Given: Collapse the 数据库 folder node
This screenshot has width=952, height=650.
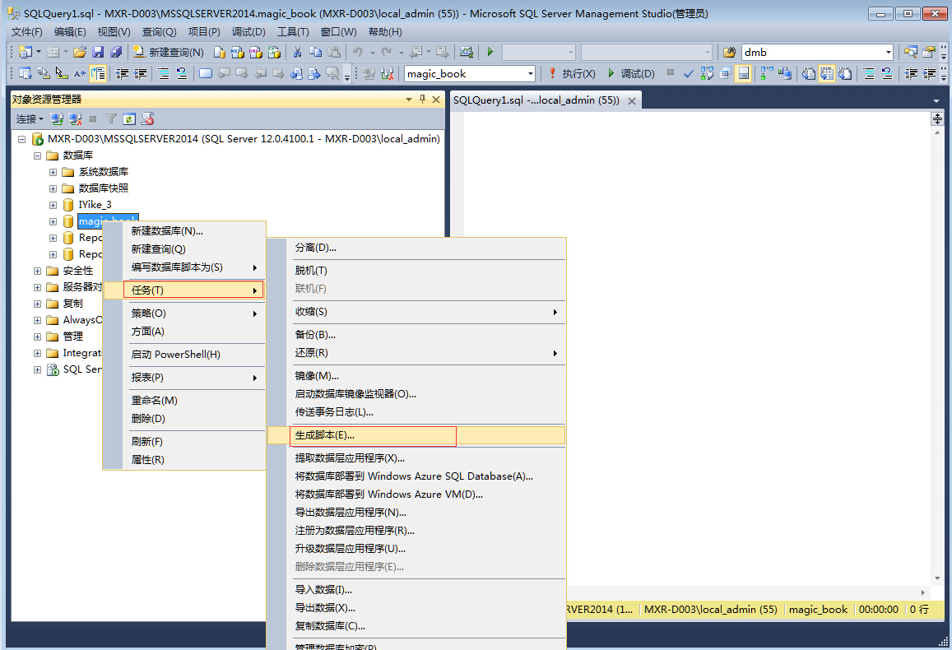Looking at the screenshot, I should pos(37,156).
